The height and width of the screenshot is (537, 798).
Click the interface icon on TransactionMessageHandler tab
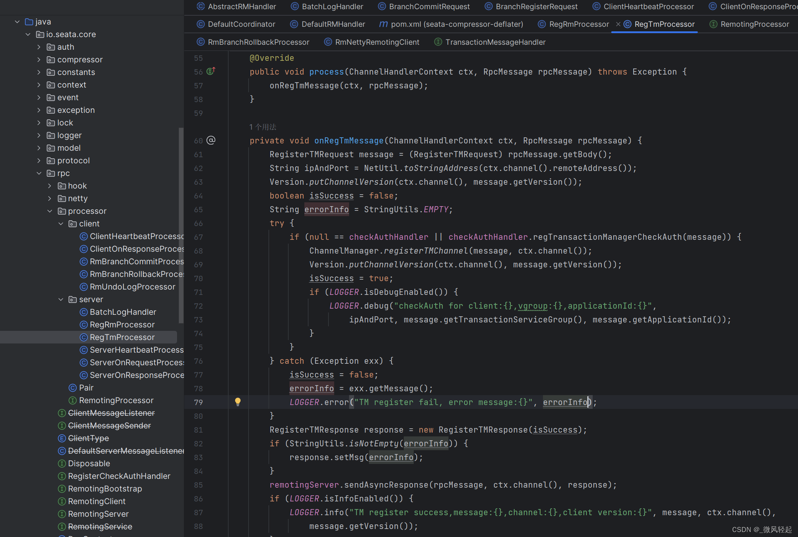438,42
